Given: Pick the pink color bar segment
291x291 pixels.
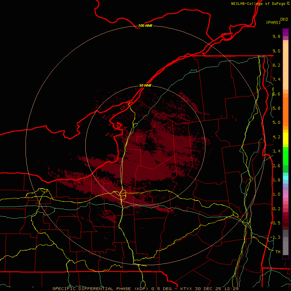Looking at the screenshot, I should click(x=286, y=196).
